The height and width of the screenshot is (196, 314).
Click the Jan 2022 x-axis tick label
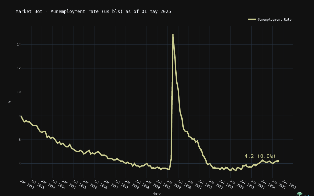click(x=216, y=184)
